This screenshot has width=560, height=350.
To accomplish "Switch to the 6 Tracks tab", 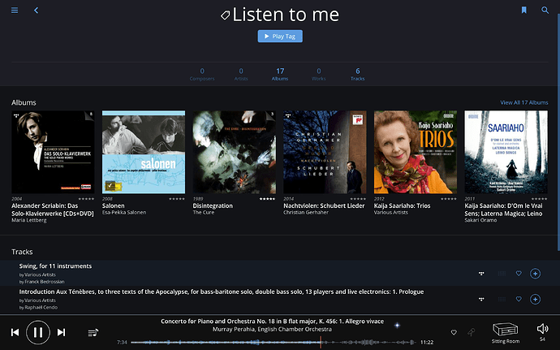I will [357, 75].
